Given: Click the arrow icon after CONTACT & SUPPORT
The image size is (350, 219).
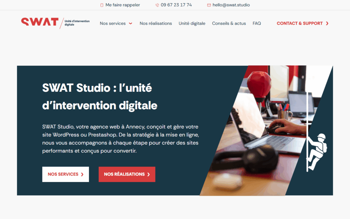Looking at the screenshot, I should pos(327,24).
